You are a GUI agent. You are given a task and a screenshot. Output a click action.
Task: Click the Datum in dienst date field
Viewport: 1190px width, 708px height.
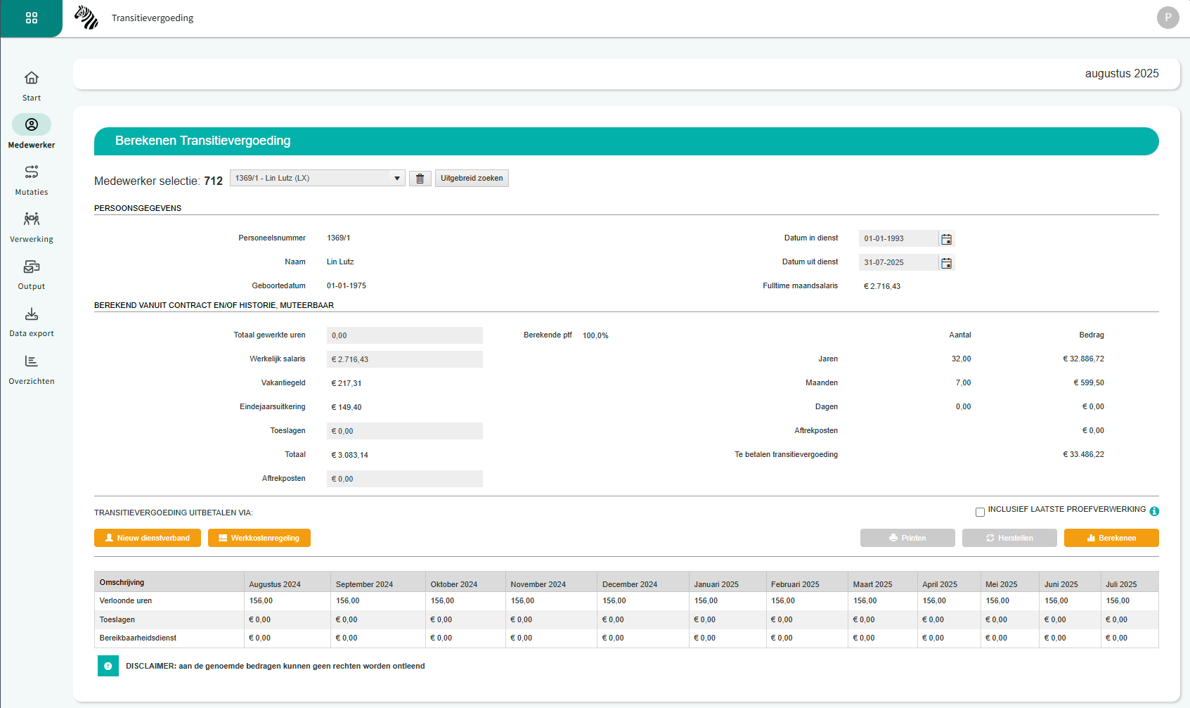pyautogui.click(x=898, y=238)
